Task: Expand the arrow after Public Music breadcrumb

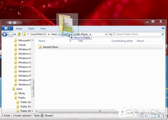Action: pyautogui.click(x=90, y=34)
